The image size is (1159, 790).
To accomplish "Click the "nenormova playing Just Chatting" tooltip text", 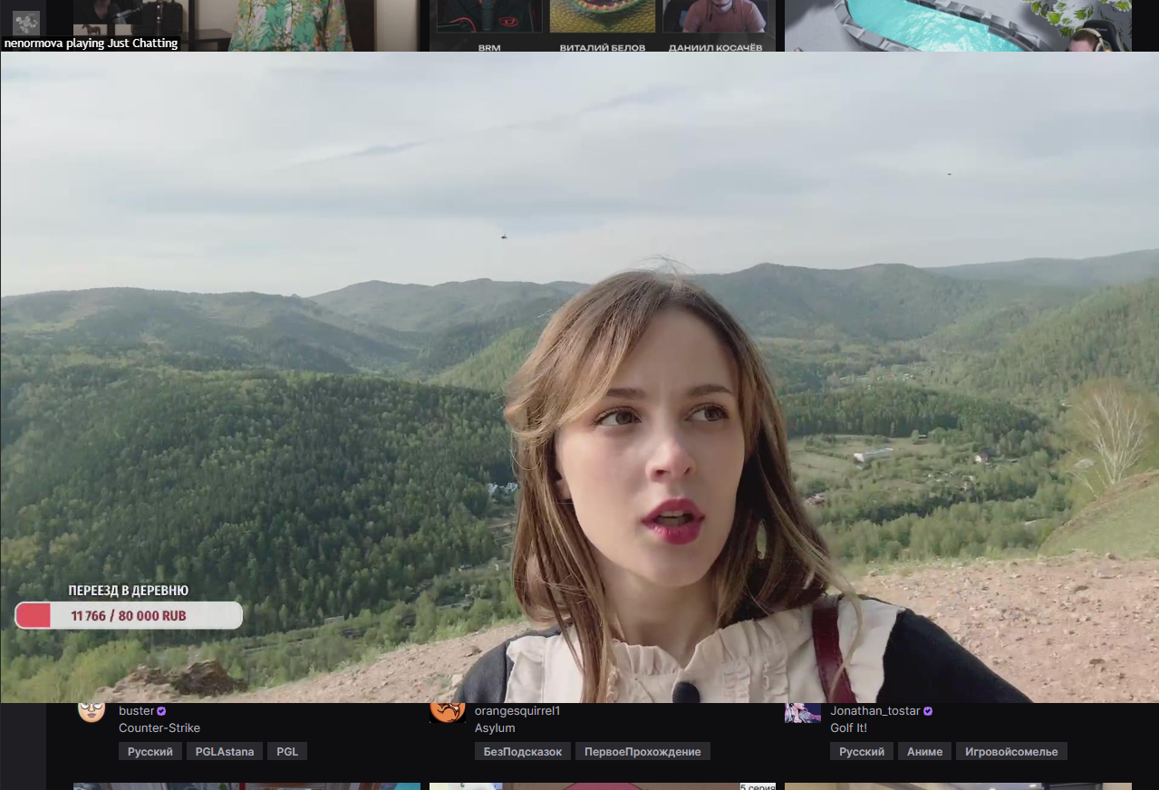I will [x=91, y=43].
